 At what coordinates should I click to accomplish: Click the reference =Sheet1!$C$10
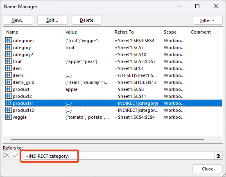tap(131, 54)
